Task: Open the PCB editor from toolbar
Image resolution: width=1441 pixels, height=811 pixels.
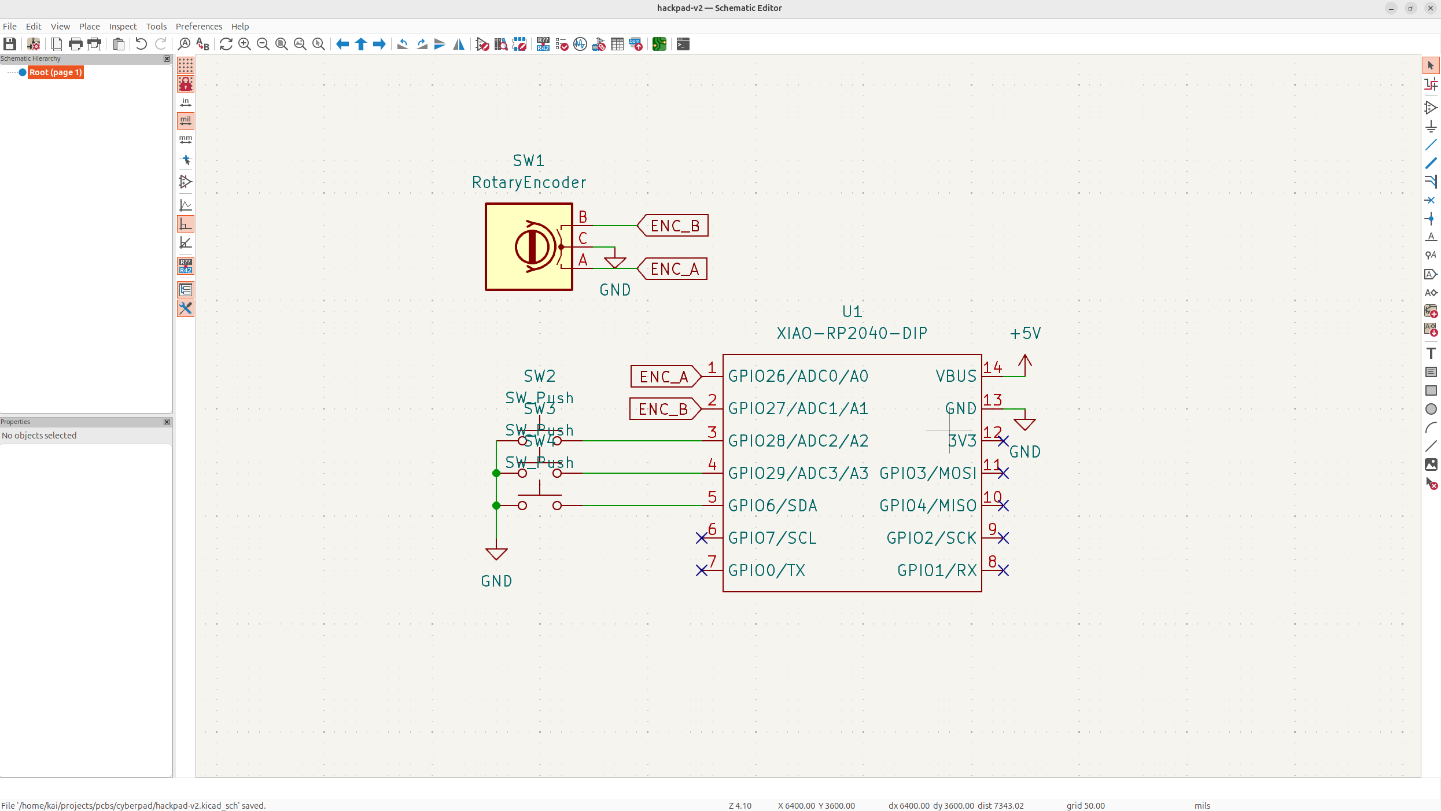Action: pyautogui.click(x=659, y=44)
